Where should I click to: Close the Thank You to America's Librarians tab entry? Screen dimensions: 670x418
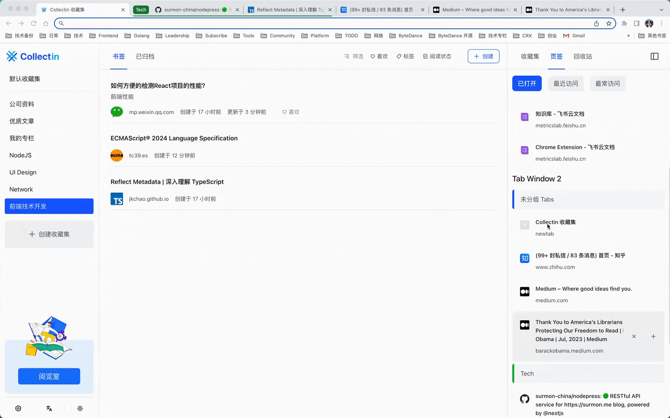tap(634, 337)
